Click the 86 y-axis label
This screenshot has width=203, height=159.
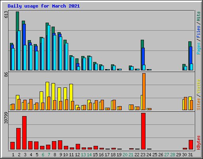point(6,75)
